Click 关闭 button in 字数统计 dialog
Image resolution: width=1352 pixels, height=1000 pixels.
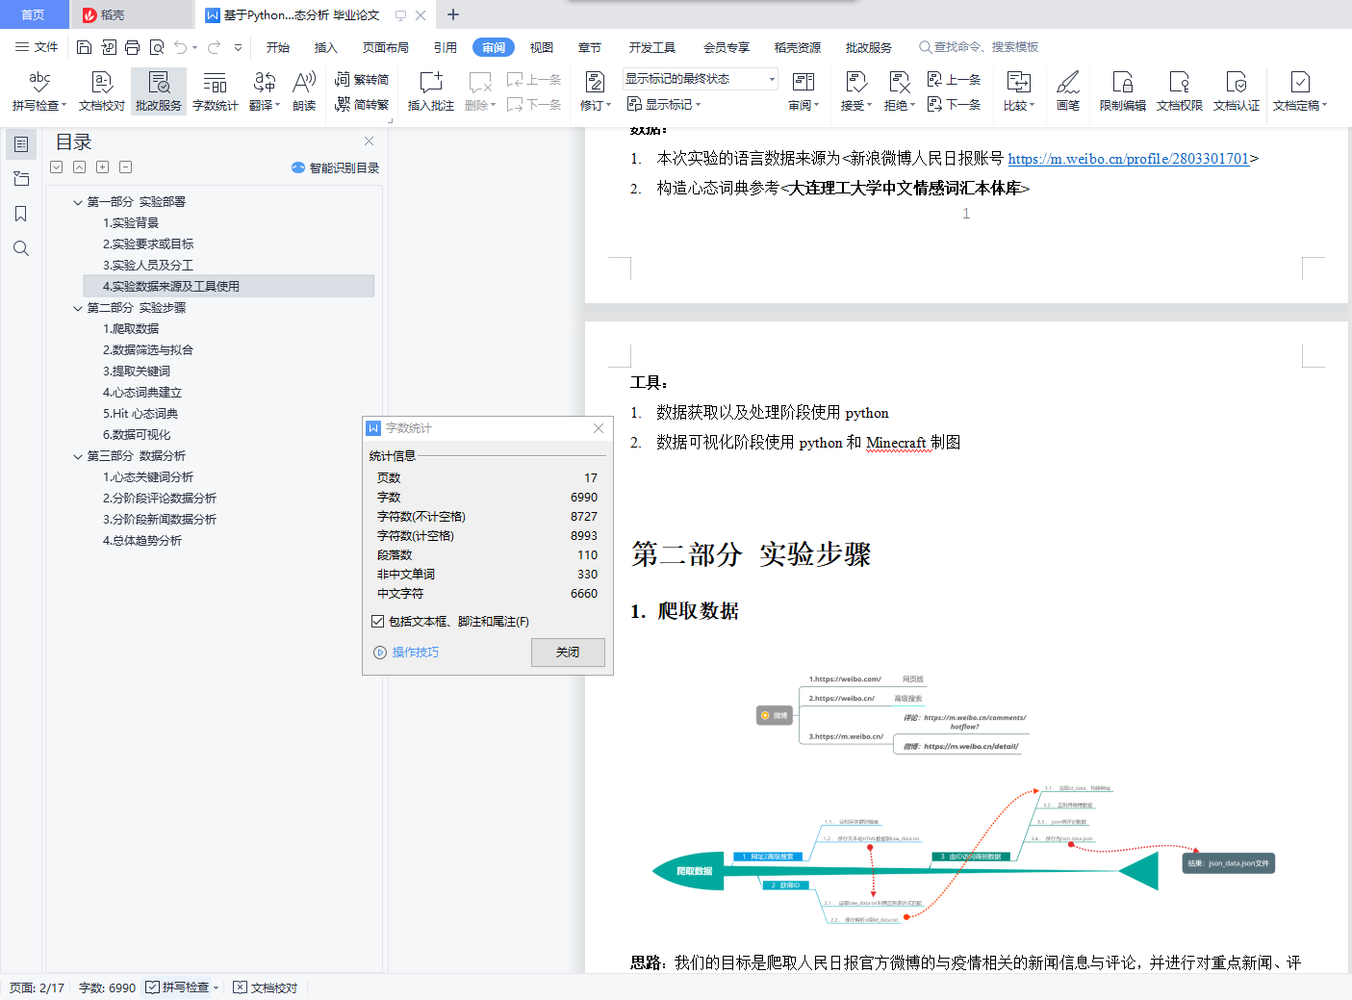(x=568, y=653)
